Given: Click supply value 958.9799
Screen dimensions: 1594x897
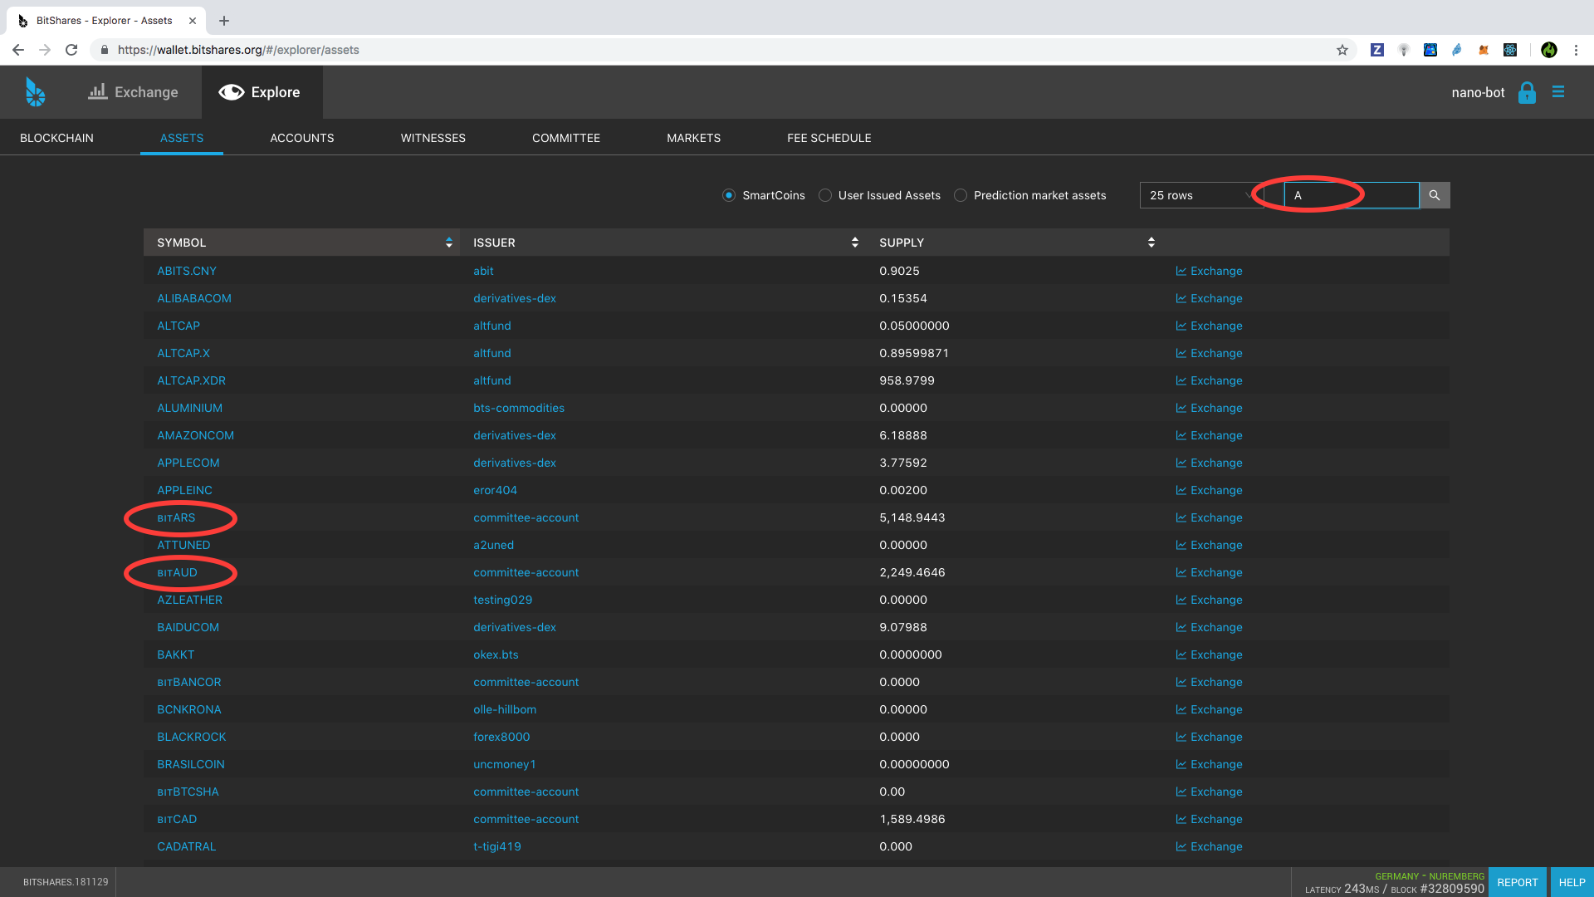Looking at the screenshot, I should click(907, 381).
